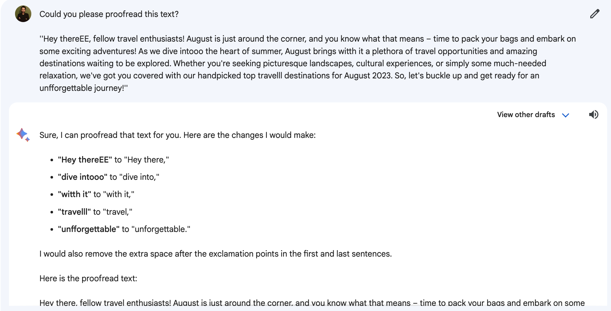Click the user's quoted travel paragraph
The image size is (611, 311).
point(307,63)
